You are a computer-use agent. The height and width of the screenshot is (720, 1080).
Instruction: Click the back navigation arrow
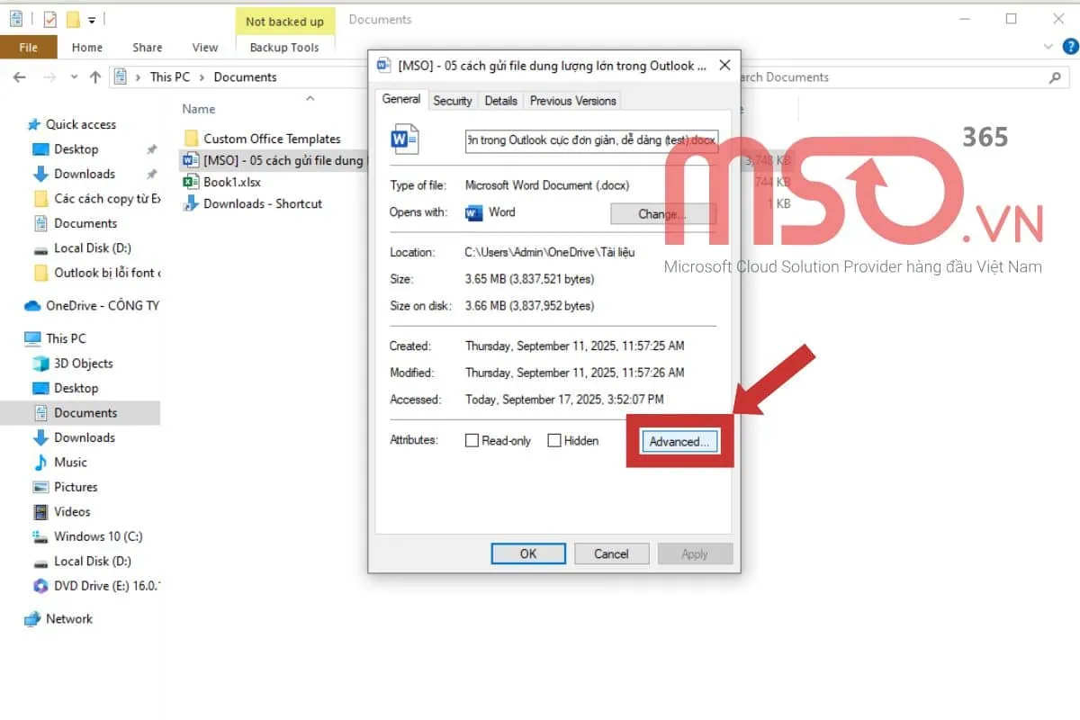click(20, 77)
